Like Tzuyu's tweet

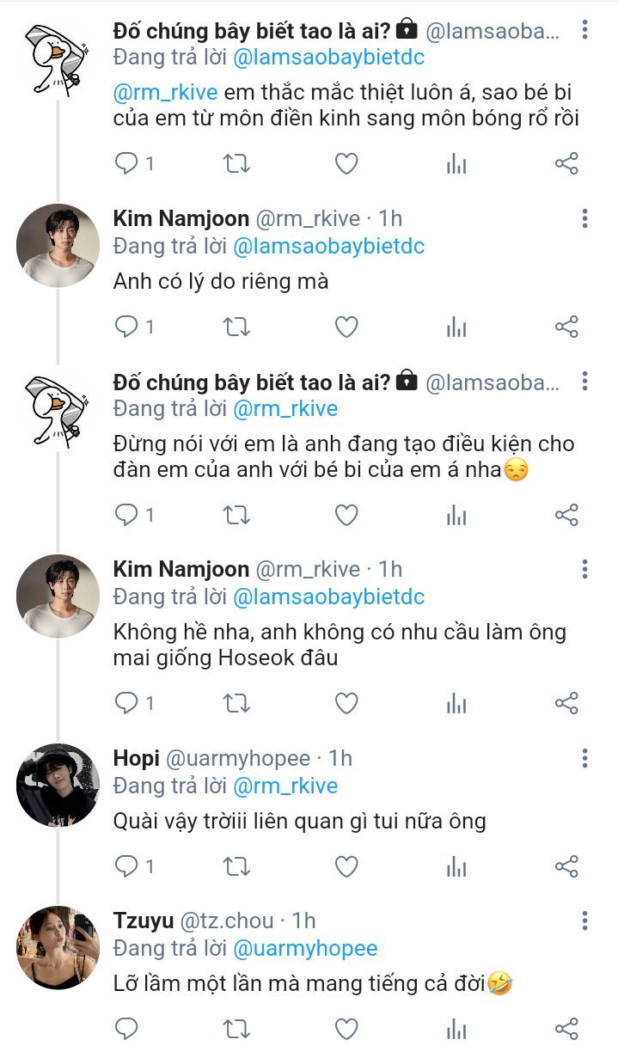(346, 1027)
